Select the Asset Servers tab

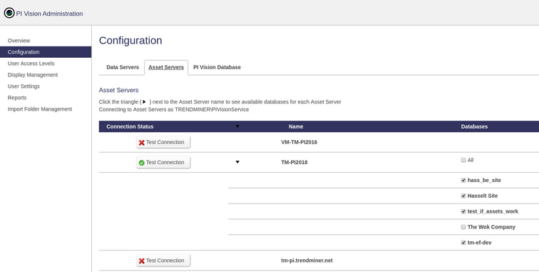pos(166,67)
